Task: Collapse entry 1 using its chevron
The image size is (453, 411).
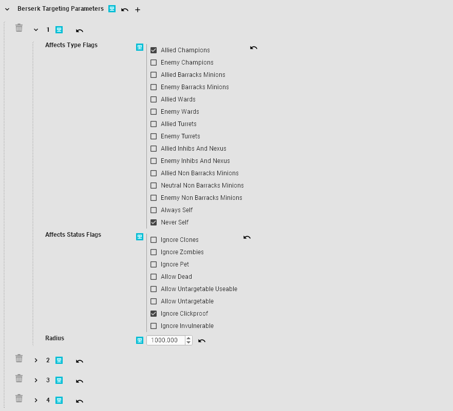Action: tap(36, 30)
